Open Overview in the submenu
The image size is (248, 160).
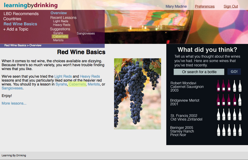click(x=58, y=13)
